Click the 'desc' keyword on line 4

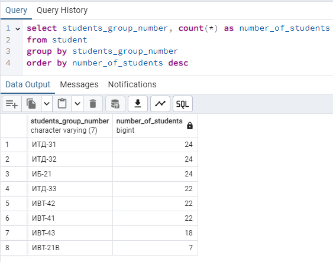click(x=178, y=63)
